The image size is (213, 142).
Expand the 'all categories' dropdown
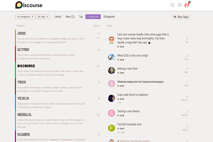pos(25,17)
